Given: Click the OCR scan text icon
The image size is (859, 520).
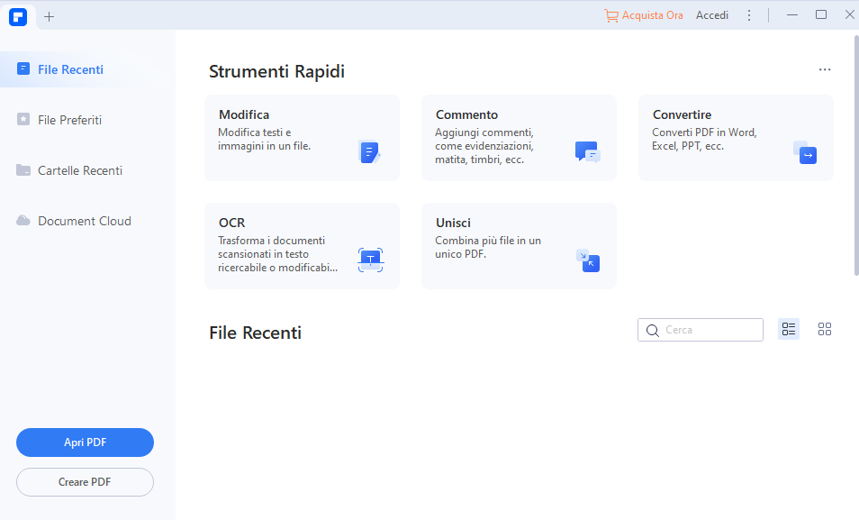Looking at the screenshot, I should click(x=371, y=260).
